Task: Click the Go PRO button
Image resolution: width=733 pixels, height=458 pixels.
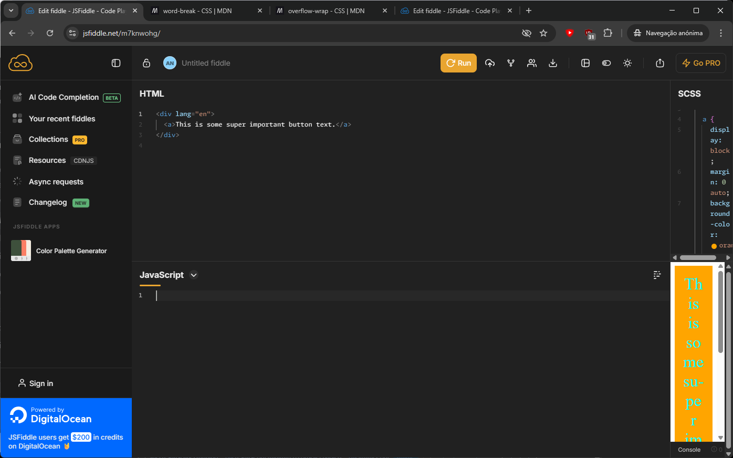Action: pos(701,63)
